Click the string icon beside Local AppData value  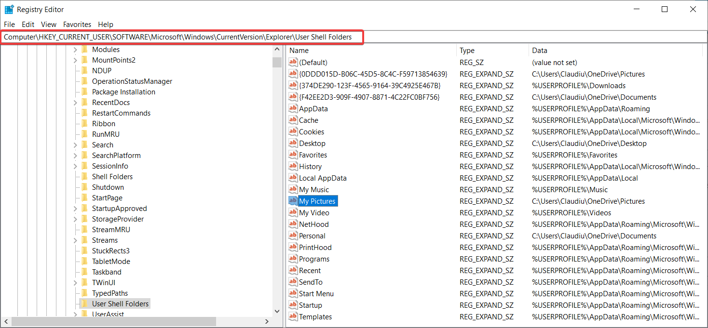pos(293,178)
